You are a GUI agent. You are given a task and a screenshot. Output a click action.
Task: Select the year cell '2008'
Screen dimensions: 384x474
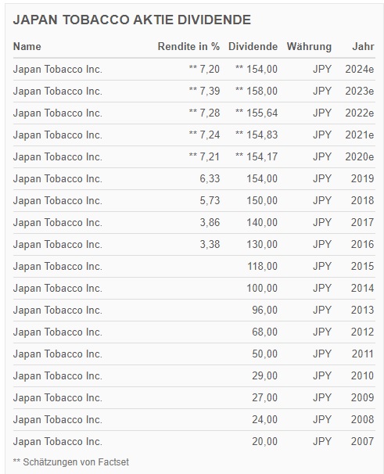click(x=363, y=419)
